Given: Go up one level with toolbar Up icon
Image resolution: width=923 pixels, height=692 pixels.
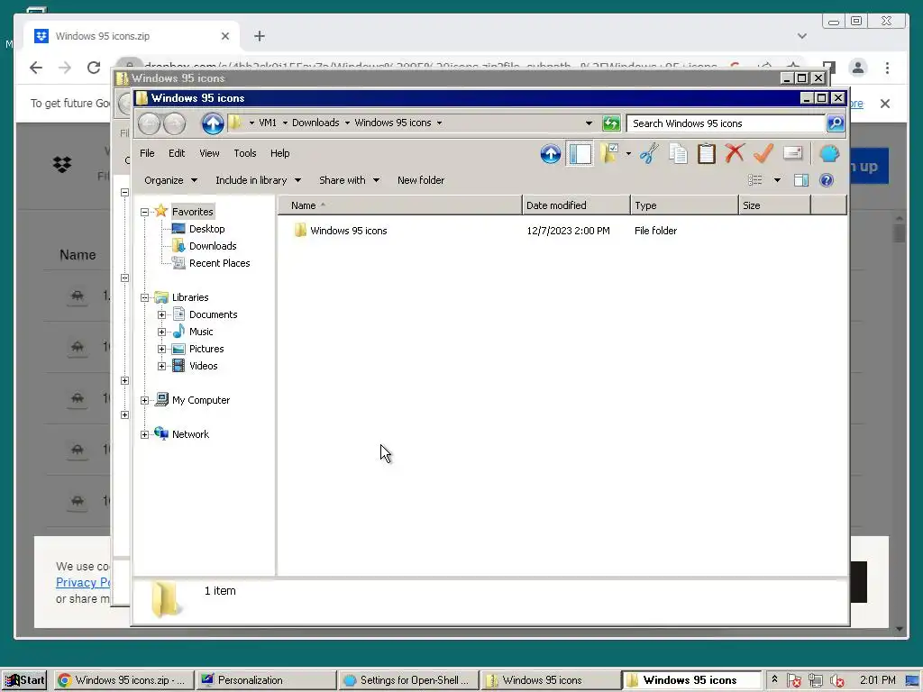Looking at the screenshot, I should click(x=551, y=154).
